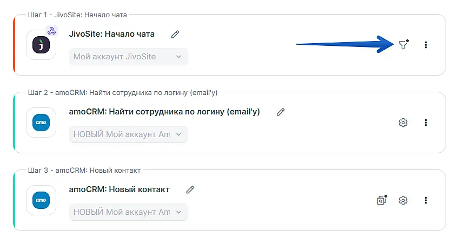
Task: Click the amoCRM: Новый контакт title
Action: point(120,189)
